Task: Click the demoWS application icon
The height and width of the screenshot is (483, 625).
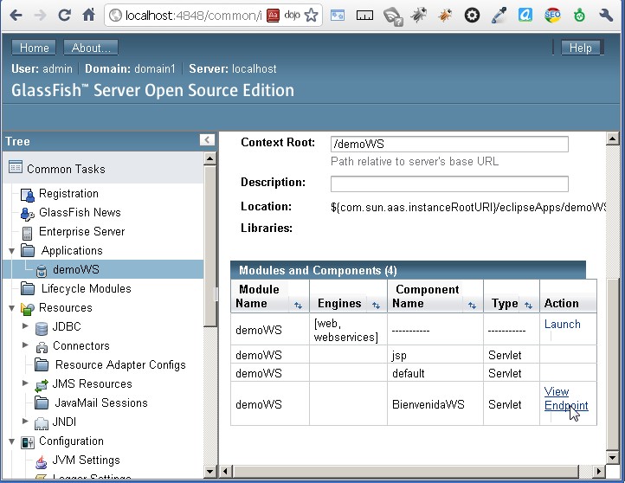Action: tap(42, 271)
